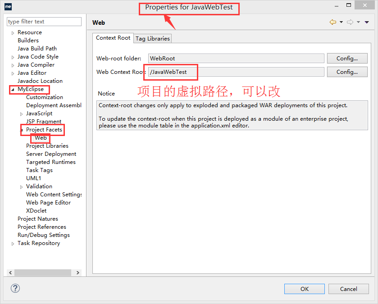Click the Web-root folder text field
Image resolution: width=378 pixels, height=304 pixels.
pos(236,58)
